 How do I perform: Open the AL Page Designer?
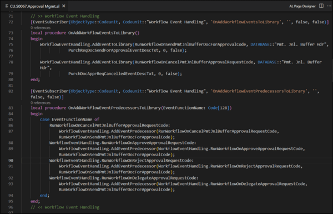[x=302, y=6]
